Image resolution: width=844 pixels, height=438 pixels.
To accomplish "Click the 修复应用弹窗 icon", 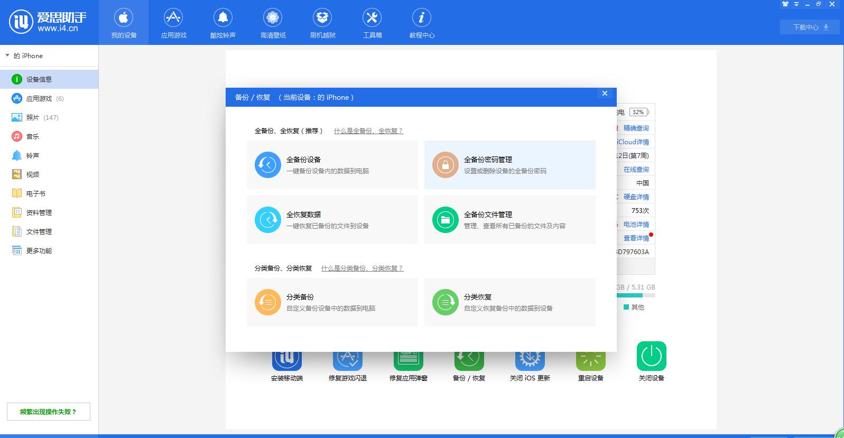I will [409, 361].
